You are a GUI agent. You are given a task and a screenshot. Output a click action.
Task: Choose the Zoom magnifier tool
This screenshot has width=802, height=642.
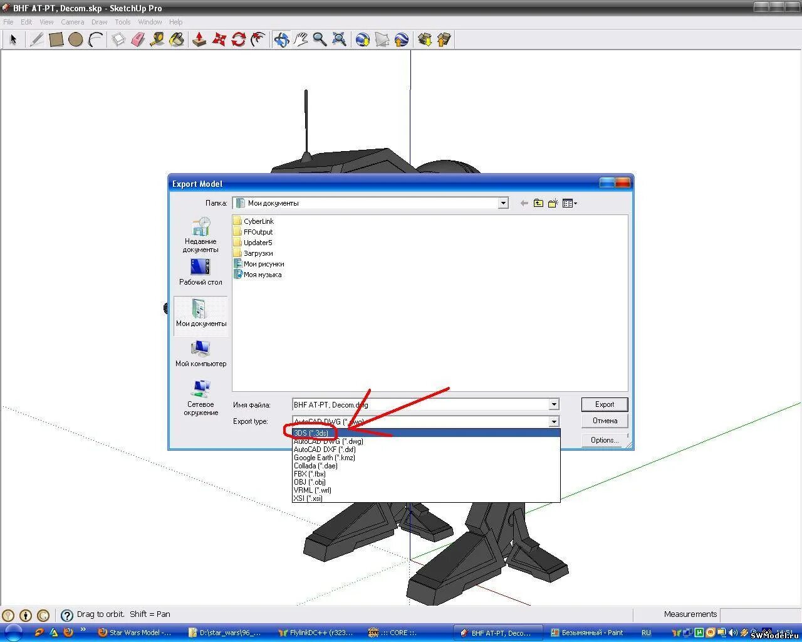click(320, 39)
